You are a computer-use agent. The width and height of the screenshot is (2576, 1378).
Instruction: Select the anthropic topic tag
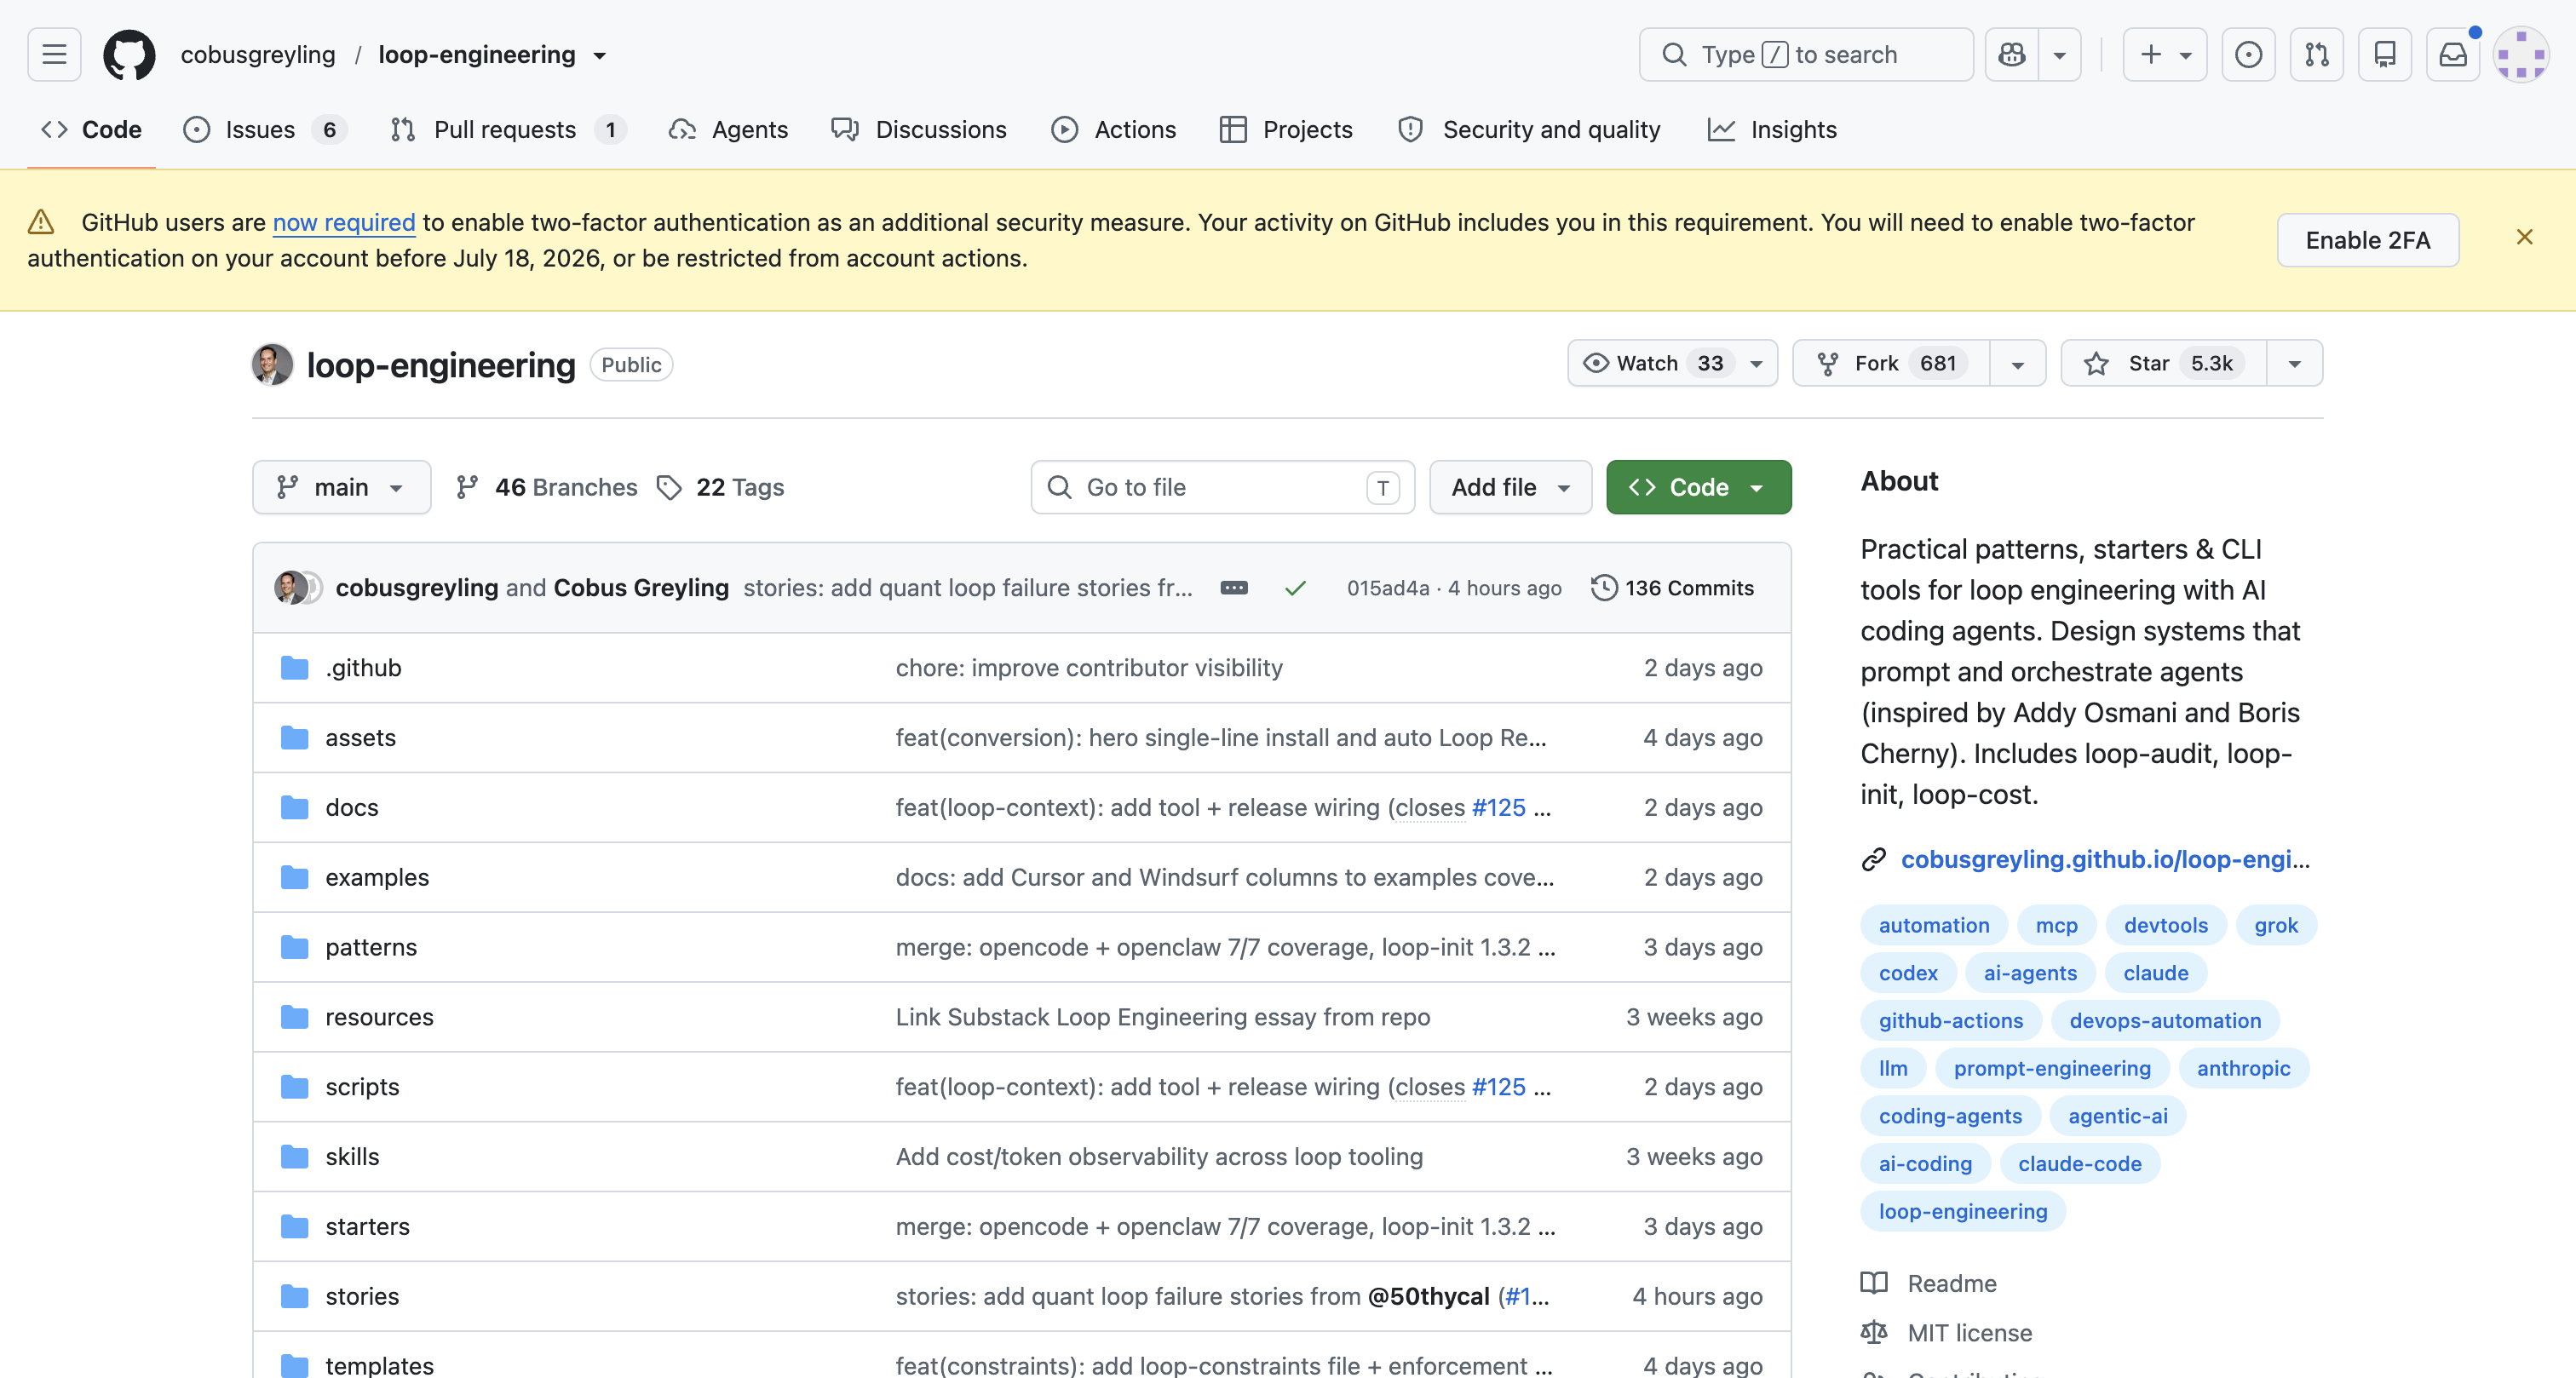[2243, 1068]
